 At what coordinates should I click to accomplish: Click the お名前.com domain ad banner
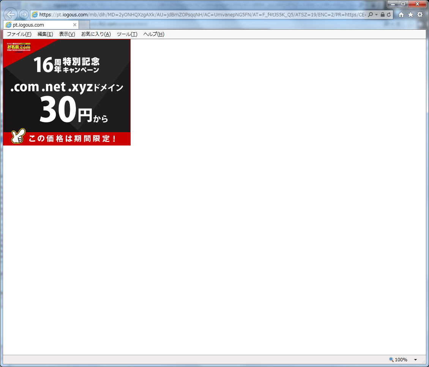(x=67, y=92)
